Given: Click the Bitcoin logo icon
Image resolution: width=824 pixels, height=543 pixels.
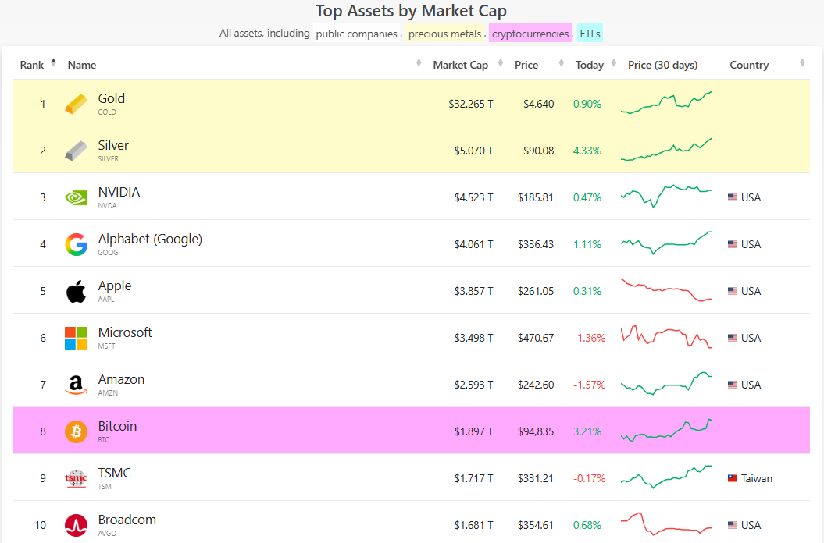Looking at the screenshot, I should pyautogui.click(x=76, y=431).
